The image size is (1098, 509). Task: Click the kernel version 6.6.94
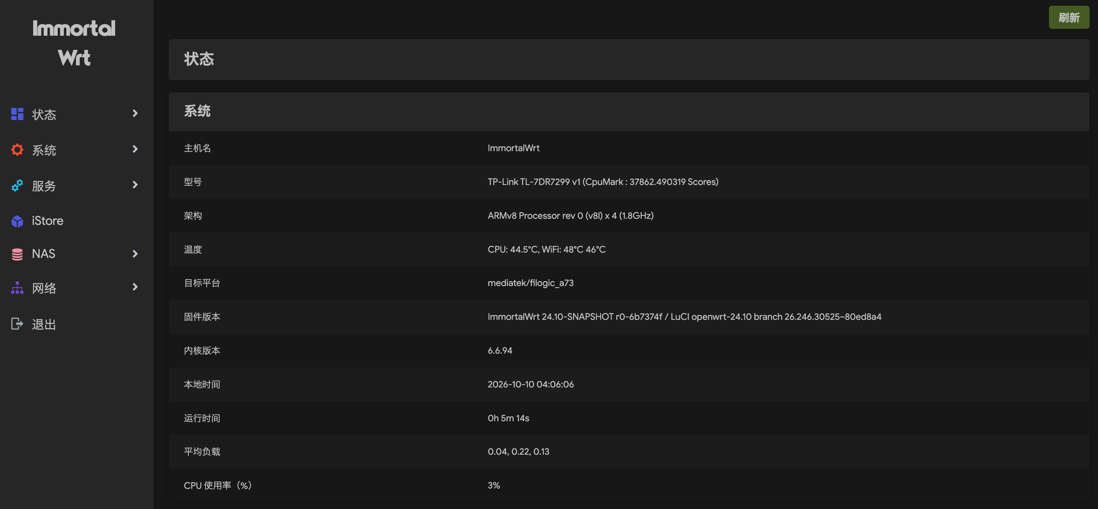point(500,351)
